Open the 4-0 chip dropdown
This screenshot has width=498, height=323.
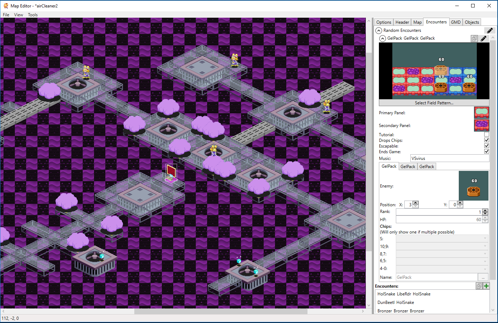(442, 269)
